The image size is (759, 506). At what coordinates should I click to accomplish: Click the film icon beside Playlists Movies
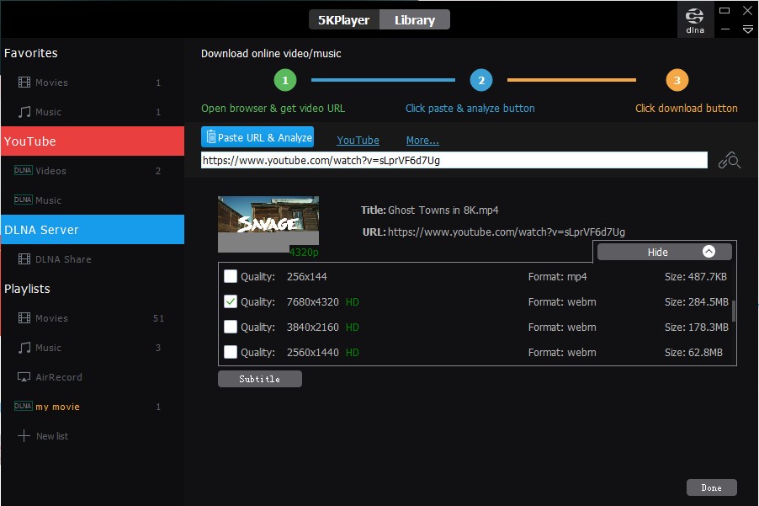point(24,318)
